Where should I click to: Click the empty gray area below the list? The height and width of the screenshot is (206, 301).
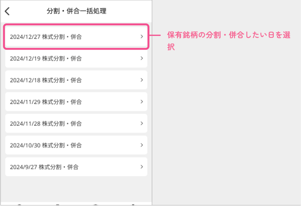click(76, 189)
